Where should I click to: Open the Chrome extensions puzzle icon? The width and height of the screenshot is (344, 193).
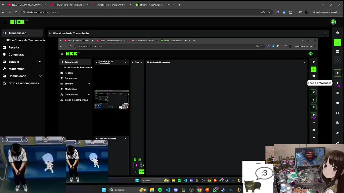pos(291,12)
